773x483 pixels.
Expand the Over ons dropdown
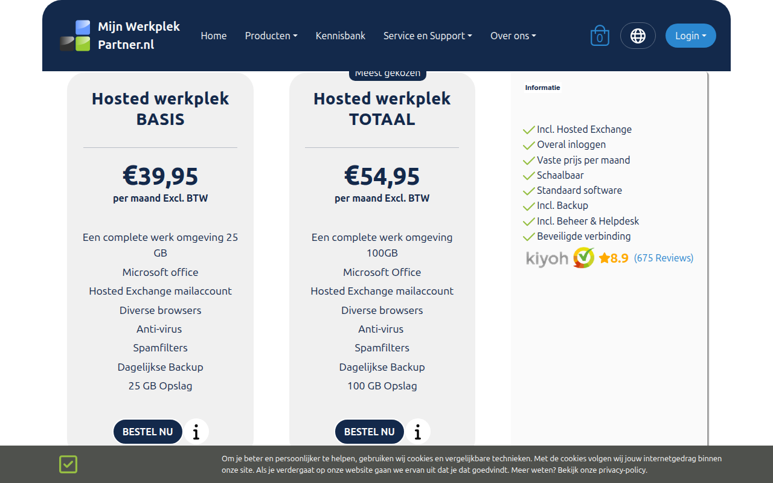[x=513, y=36]
